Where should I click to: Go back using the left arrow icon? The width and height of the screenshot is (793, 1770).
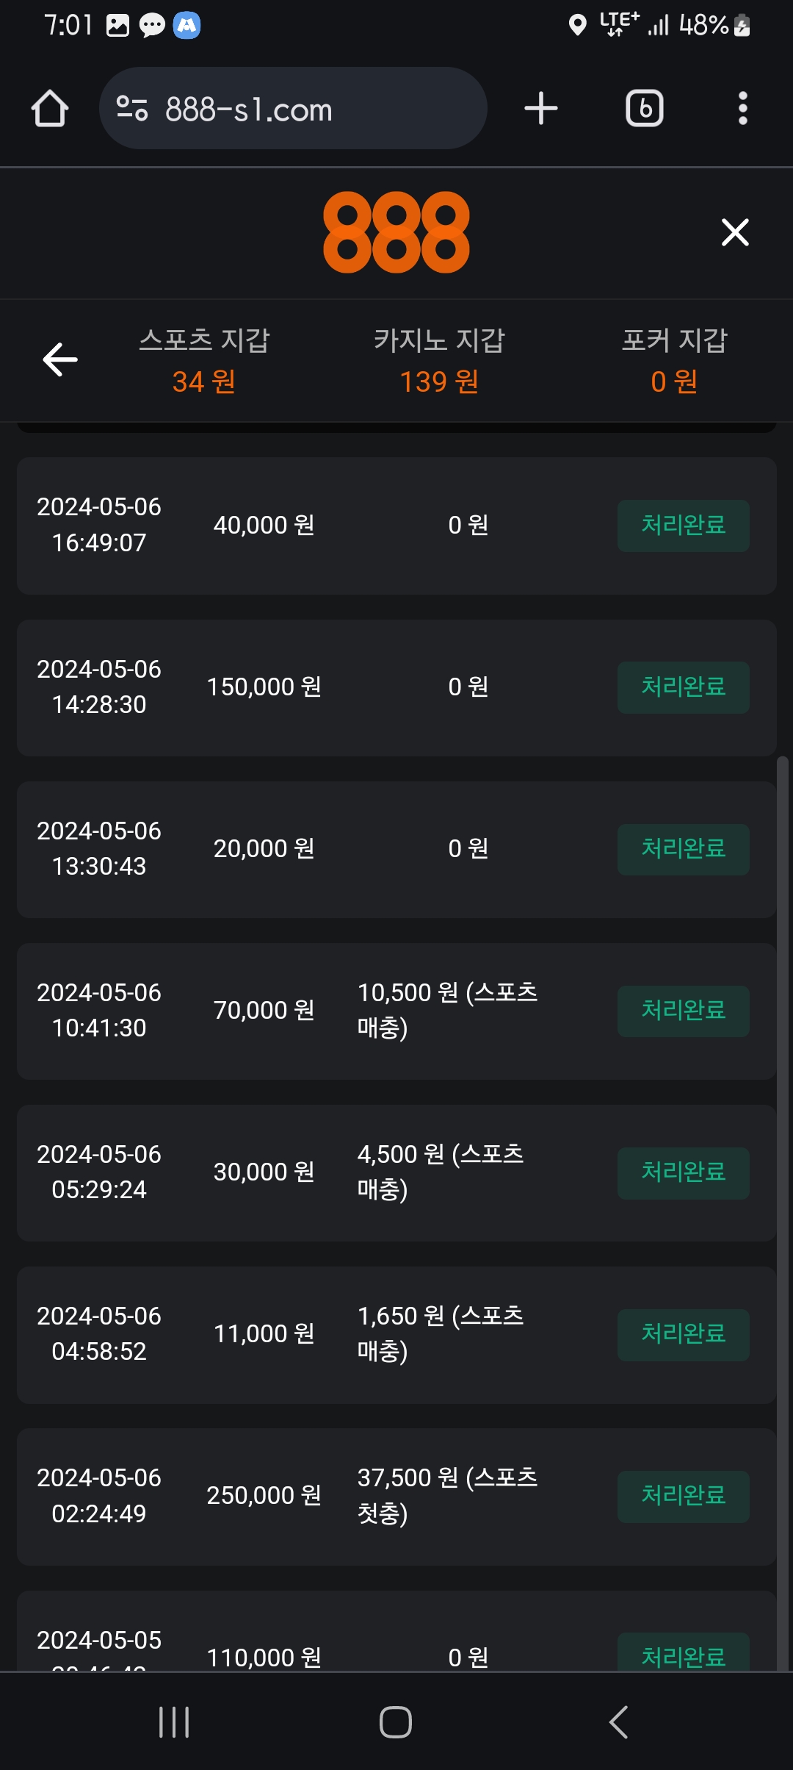(x=60, y=359)
